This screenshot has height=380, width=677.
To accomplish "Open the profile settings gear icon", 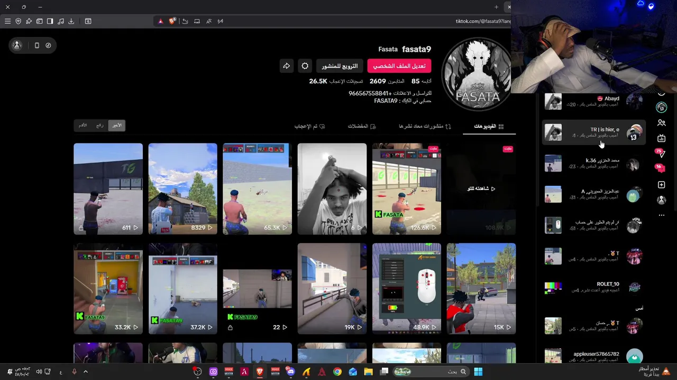I will click(x=305, y=66).
